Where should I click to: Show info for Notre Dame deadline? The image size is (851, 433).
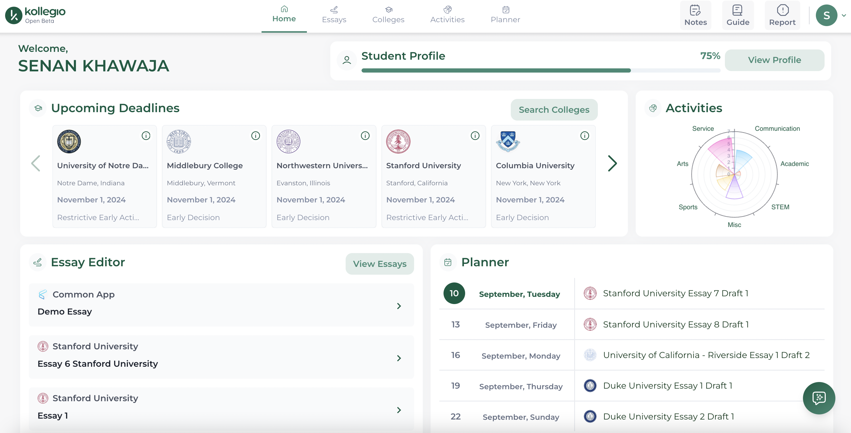(x=146, y=136)
